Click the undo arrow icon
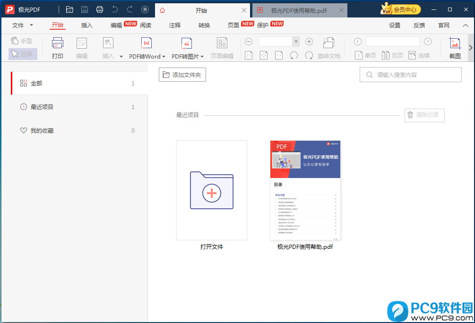This screenshot has width=475, height=323. (115, 10)
